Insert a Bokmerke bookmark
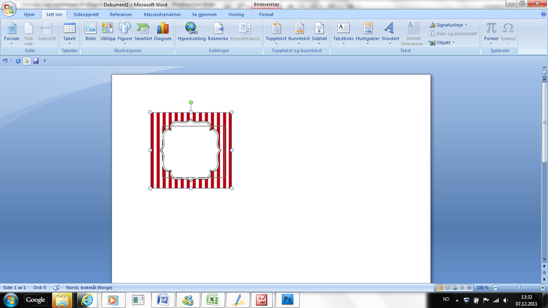The image size is (548, 308). pos(218,32)
